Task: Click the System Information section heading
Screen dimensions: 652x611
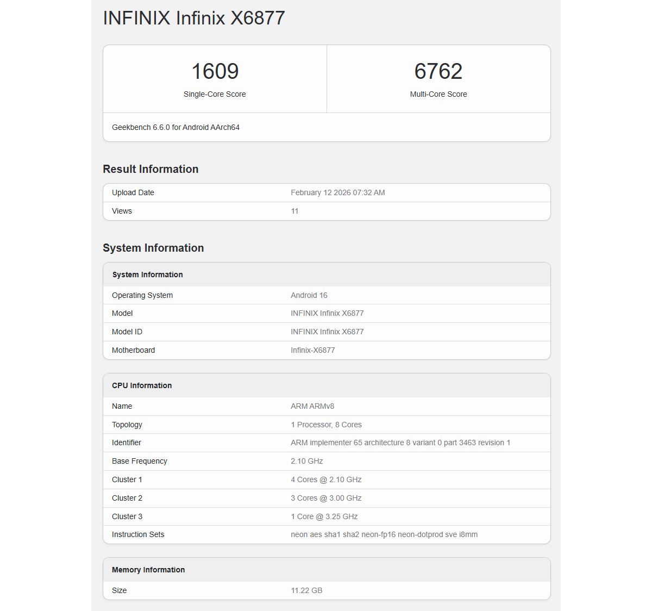Action: click(153, 248)
